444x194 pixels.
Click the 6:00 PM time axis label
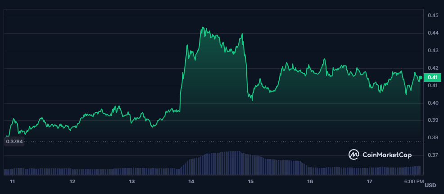click(413, 182)
